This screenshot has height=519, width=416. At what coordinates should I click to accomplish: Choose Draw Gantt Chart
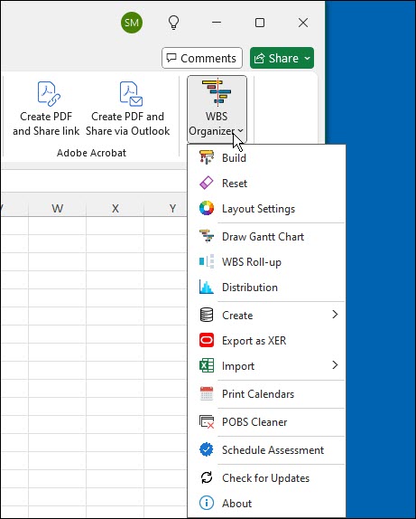pos(266,236)
